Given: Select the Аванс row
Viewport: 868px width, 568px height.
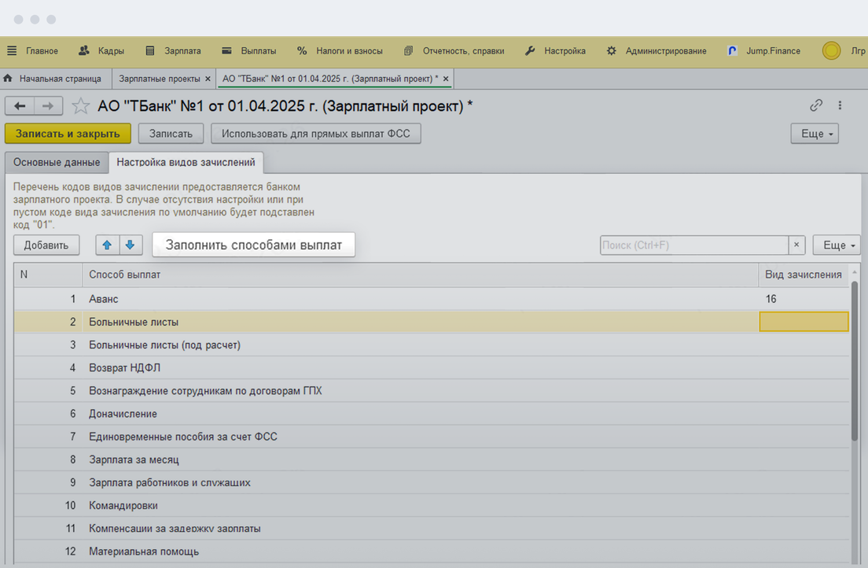Looking at the screenshot, I should pos(431,299).
